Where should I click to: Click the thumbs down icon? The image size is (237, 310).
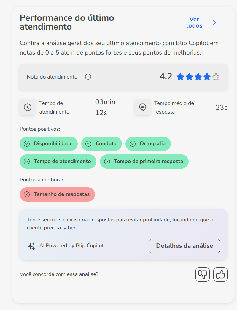pos(203,274)
